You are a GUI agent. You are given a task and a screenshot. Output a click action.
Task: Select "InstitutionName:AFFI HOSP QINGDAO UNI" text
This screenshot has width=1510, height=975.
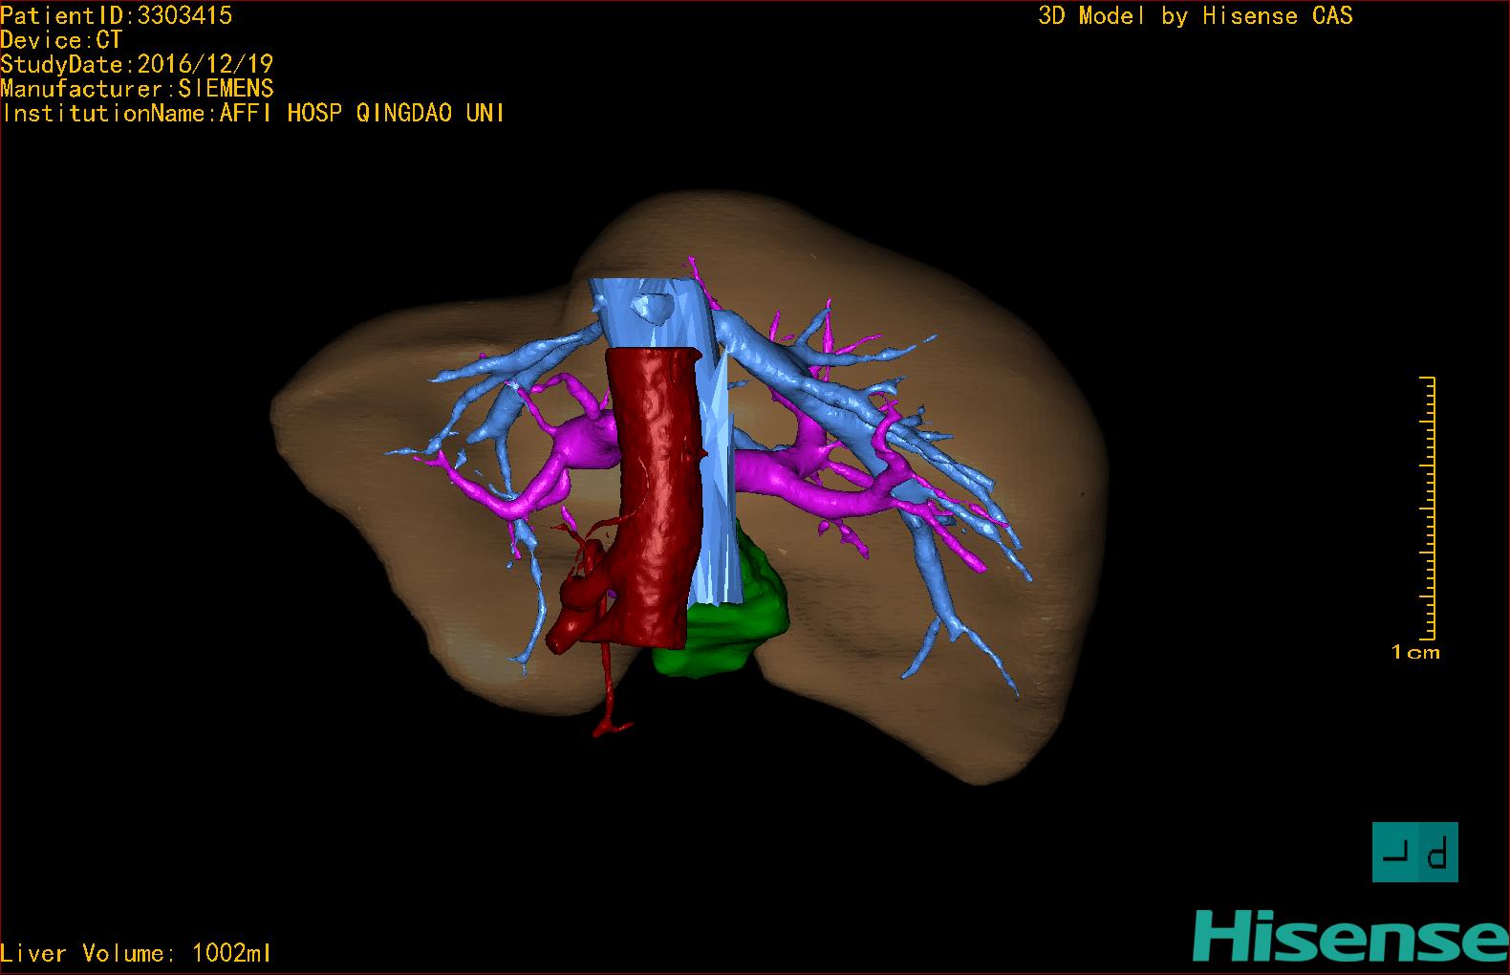tap(253, 113)
